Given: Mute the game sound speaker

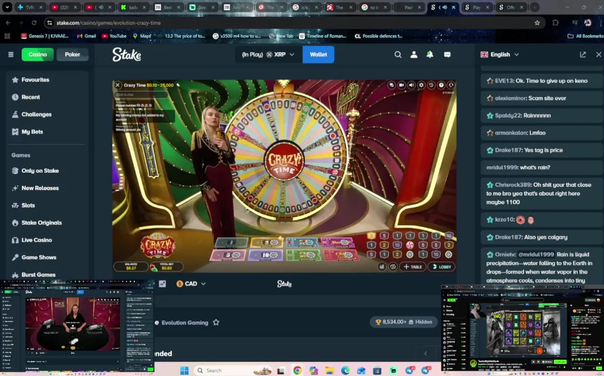Looking at the screenshot, I should (x=411, y=85).
